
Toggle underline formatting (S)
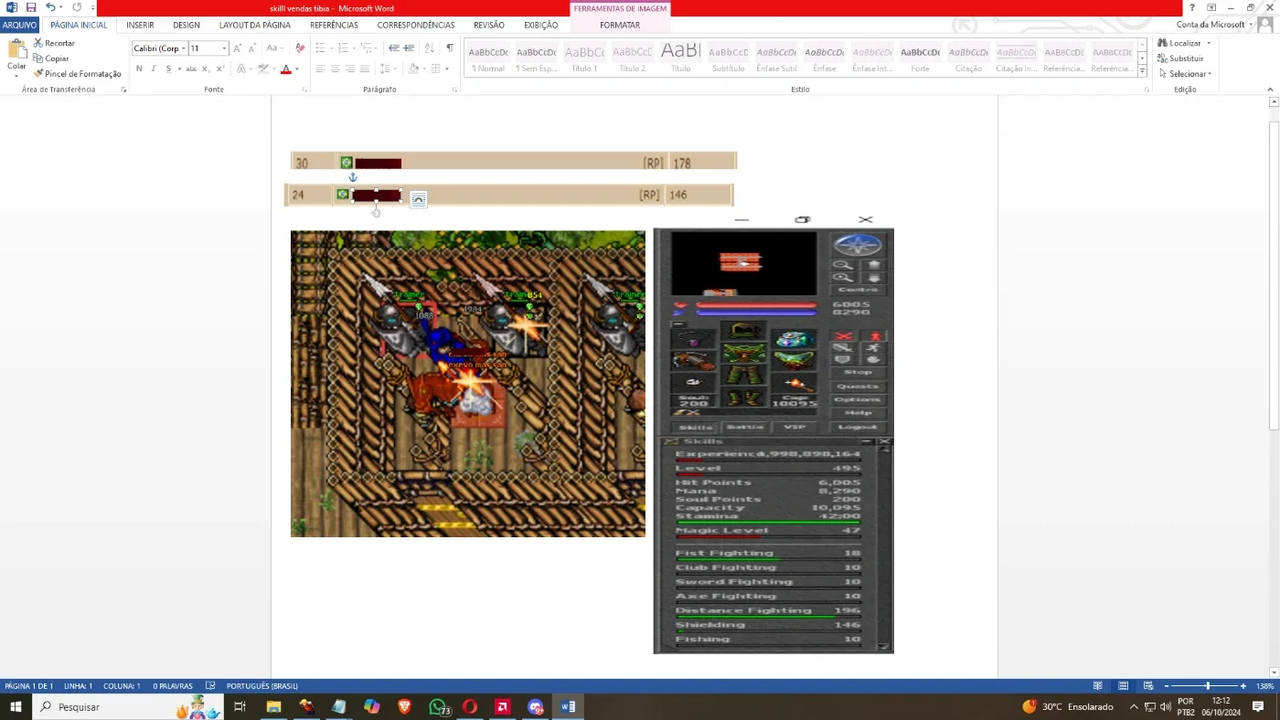169,69
